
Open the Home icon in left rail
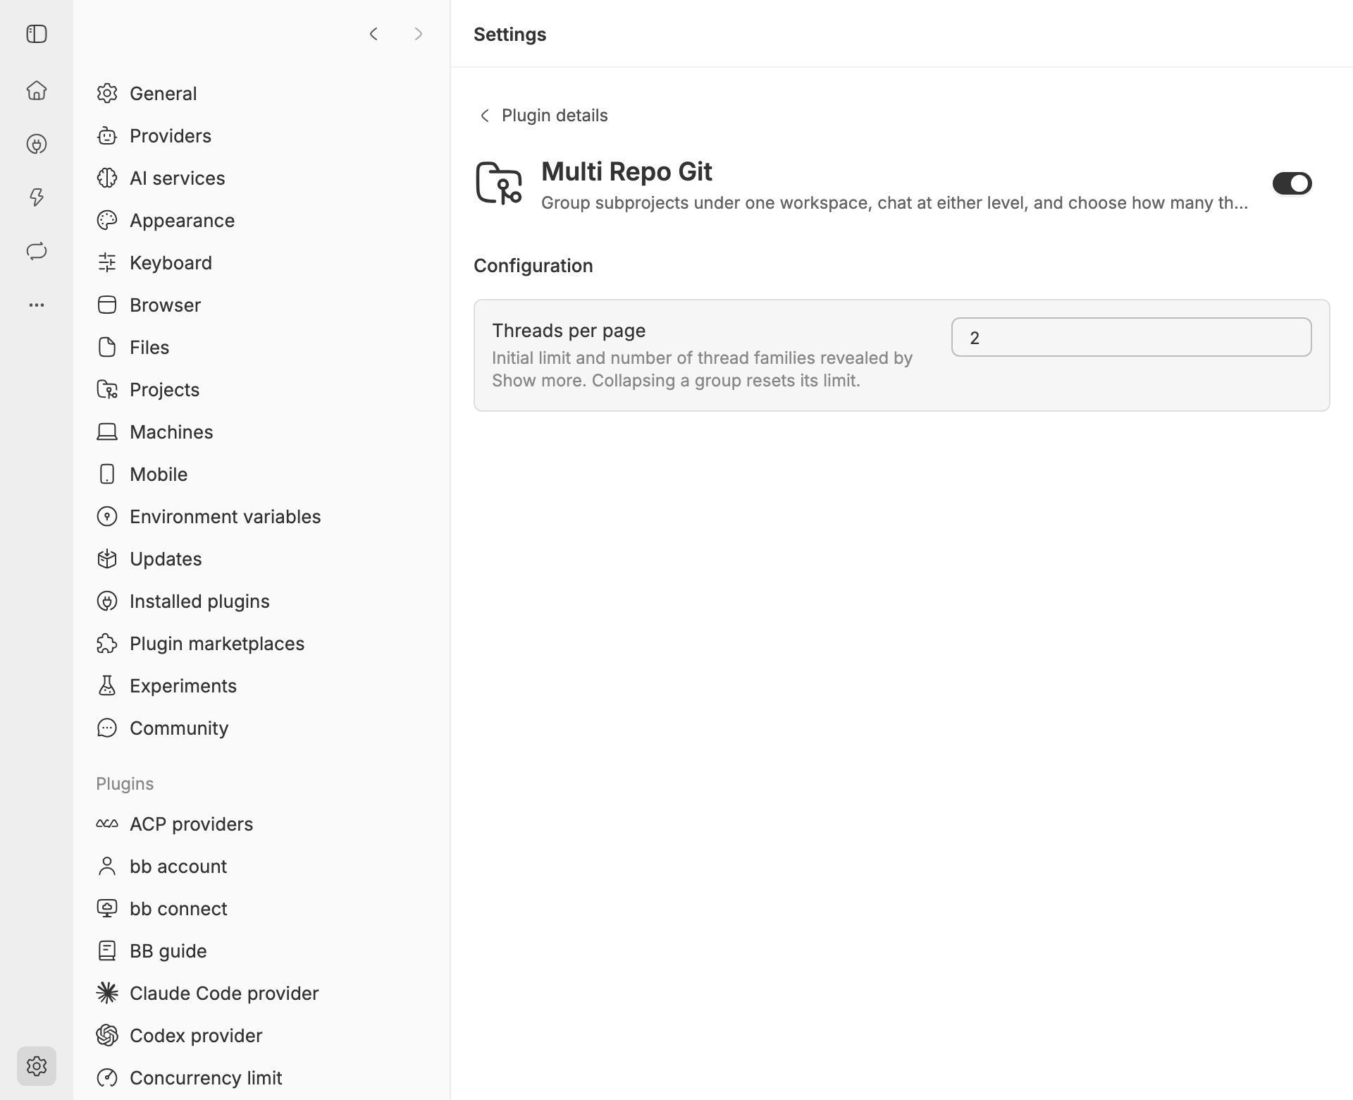37,90
